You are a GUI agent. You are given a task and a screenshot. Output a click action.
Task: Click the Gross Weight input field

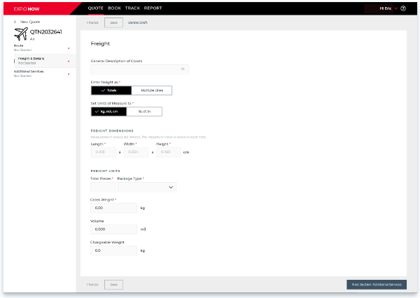tap(113, 208)
